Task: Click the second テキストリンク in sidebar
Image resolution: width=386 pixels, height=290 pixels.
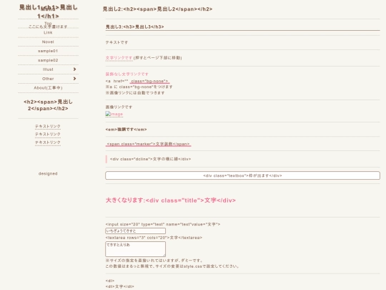Action: click(48, 134)
